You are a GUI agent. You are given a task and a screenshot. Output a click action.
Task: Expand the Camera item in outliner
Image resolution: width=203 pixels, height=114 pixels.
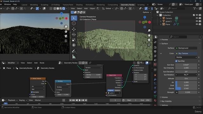point(161,18)
